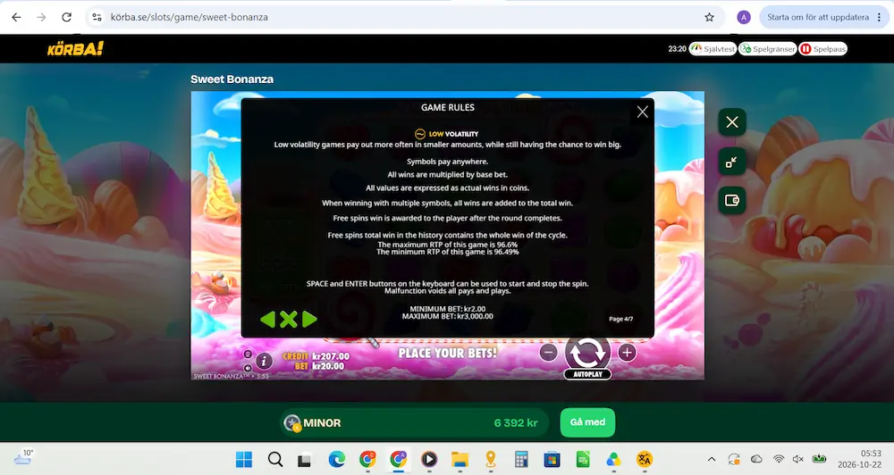Click the jackpot amount 6 392 kr
The width and height of the screenshot is (894, 475).
(x=516, y=423)
